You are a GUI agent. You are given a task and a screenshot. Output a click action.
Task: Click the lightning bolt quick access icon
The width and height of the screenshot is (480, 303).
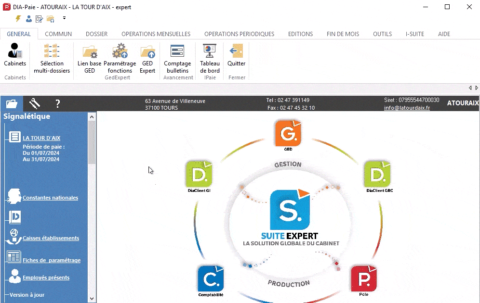18,19
